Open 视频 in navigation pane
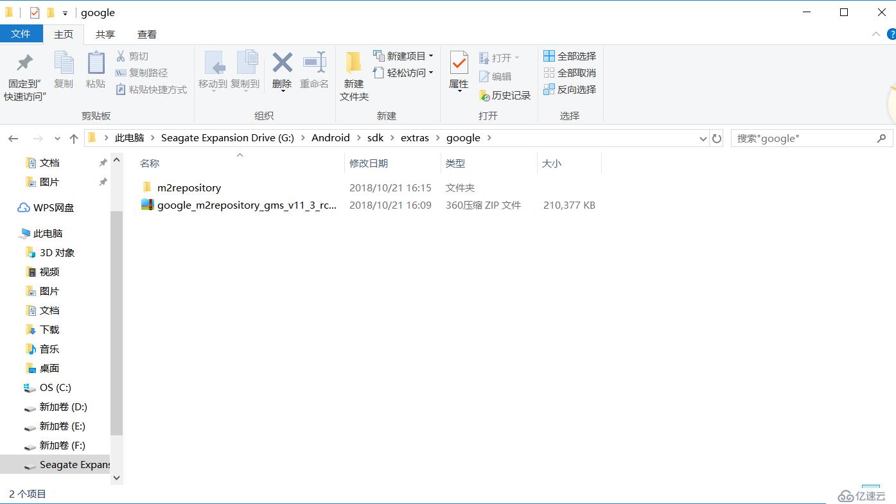This screenshot has width=896, height=504. tap(49, 272)
